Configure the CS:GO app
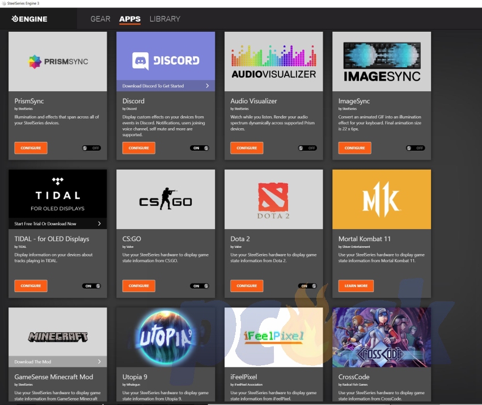This screenshot has width=482, height=405. click(x=138, y=286)
